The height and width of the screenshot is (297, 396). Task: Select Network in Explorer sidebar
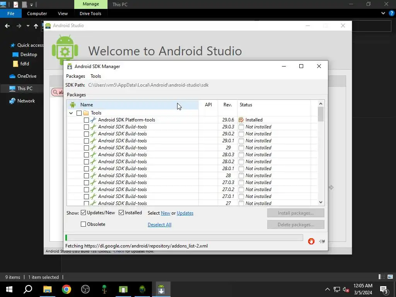click(22, 101)
